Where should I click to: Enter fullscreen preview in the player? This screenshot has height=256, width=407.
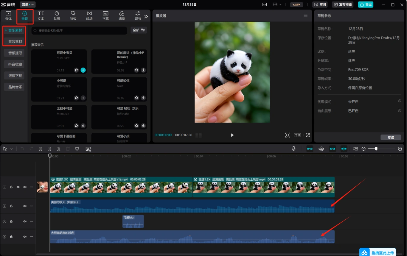(x=308, y=135)
